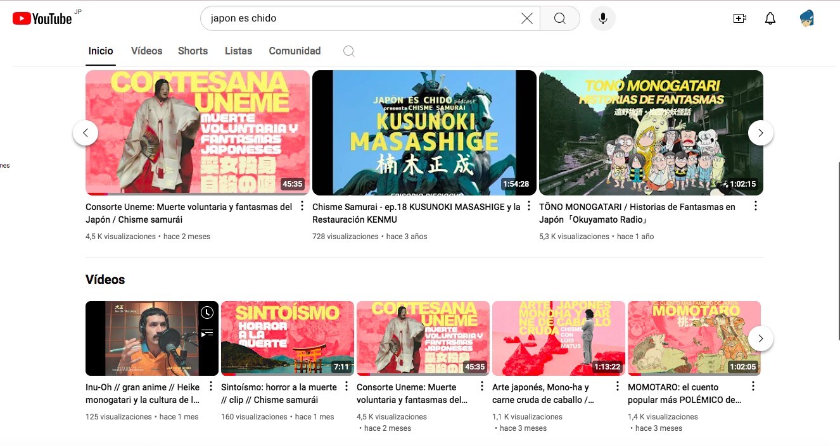This screenshot has width=840, height=446.
Task: Switch to the Comunidad tab
Action: (x=295, y=51)
